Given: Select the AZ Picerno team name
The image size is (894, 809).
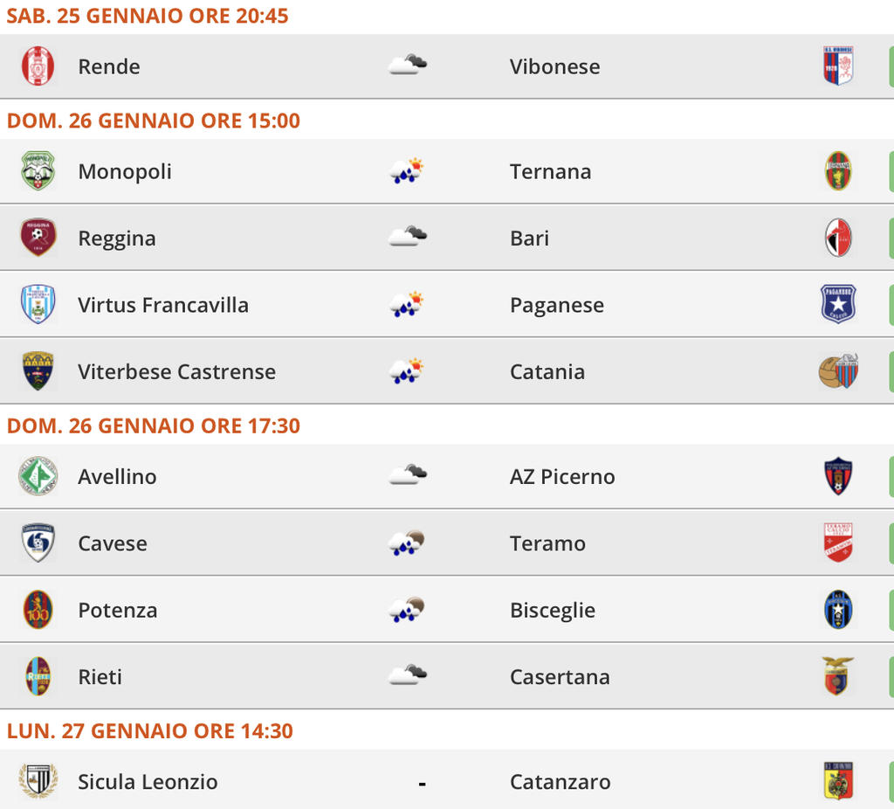Looking at the screenshot, I should click(x=562, y=476).
